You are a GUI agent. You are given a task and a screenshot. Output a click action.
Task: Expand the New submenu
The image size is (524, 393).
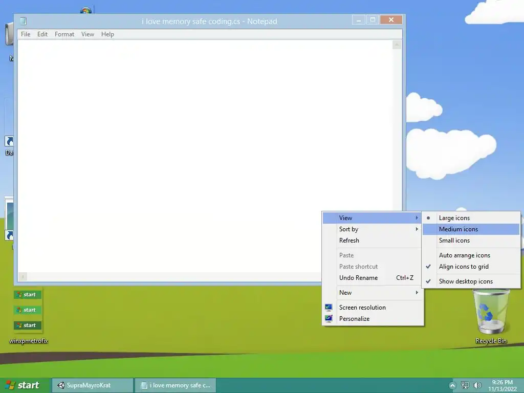click(x=372, y=293)
